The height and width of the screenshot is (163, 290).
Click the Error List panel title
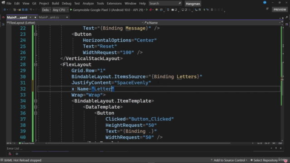point(14,149)
